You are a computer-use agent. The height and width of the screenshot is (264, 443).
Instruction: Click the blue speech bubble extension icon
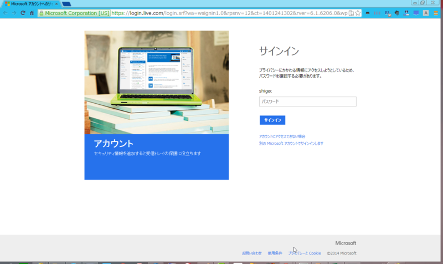pyautogui.click(x=416, y=13)
